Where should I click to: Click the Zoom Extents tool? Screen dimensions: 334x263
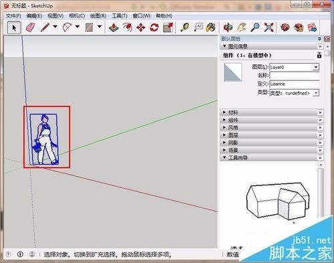click(269, 27)
